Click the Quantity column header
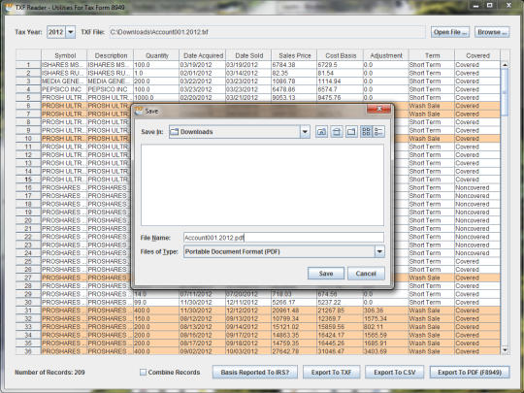The image size is (524, 393). pyautogui.click(x=156, y=55)
